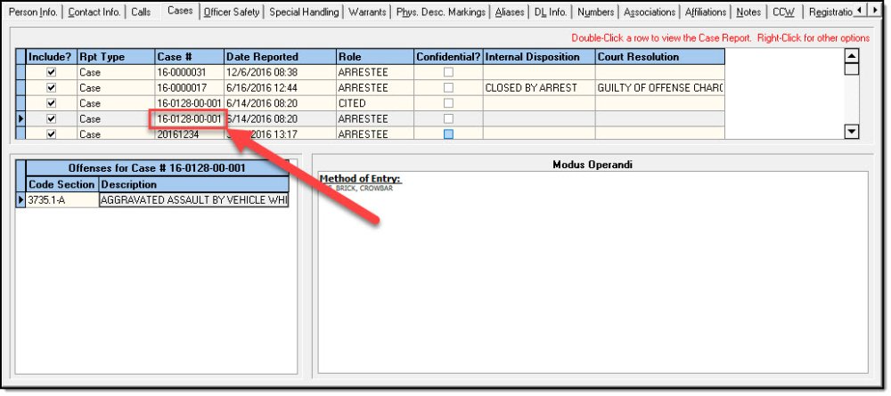Mark CLOSED BY ARREST case as confidential
The height and width of the screenshot is (396, 891).
point(448,88)
